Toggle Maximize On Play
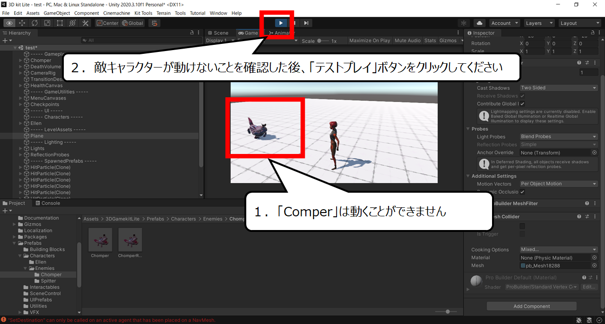Viewport: 605px width, 324px height. coord(370,41)
